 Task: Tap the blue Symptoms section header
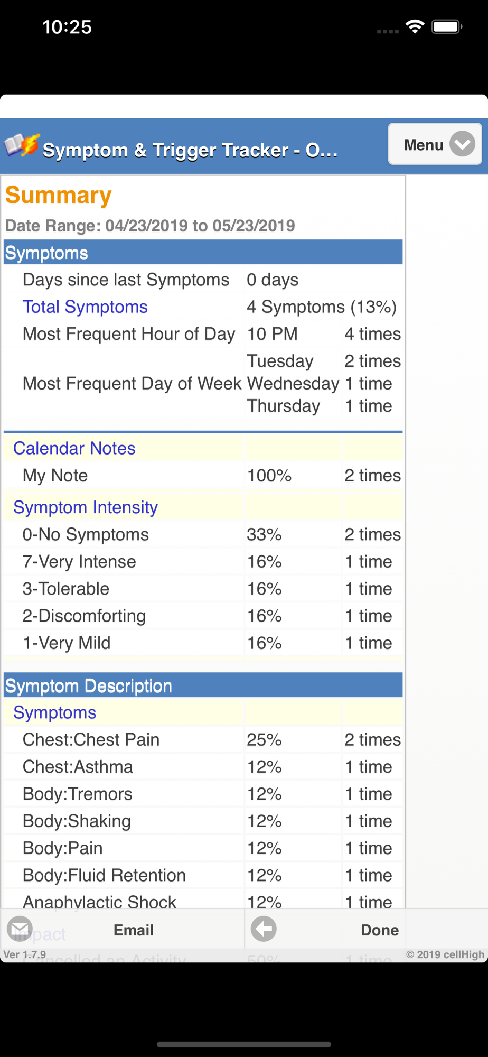[203, 253]
